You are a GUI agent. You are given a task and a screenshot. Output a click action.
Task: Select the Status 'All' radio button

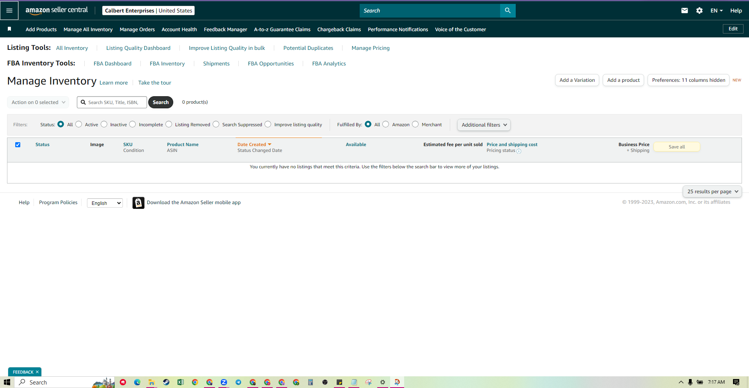click(x=61, y=124)
